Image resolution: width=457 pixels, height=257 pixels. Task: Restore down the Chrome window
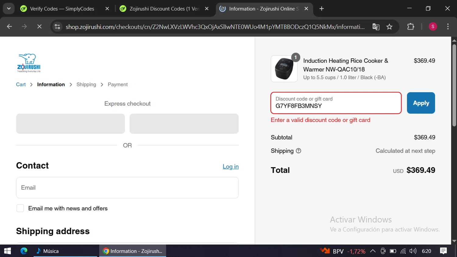[x=428, y=9]
